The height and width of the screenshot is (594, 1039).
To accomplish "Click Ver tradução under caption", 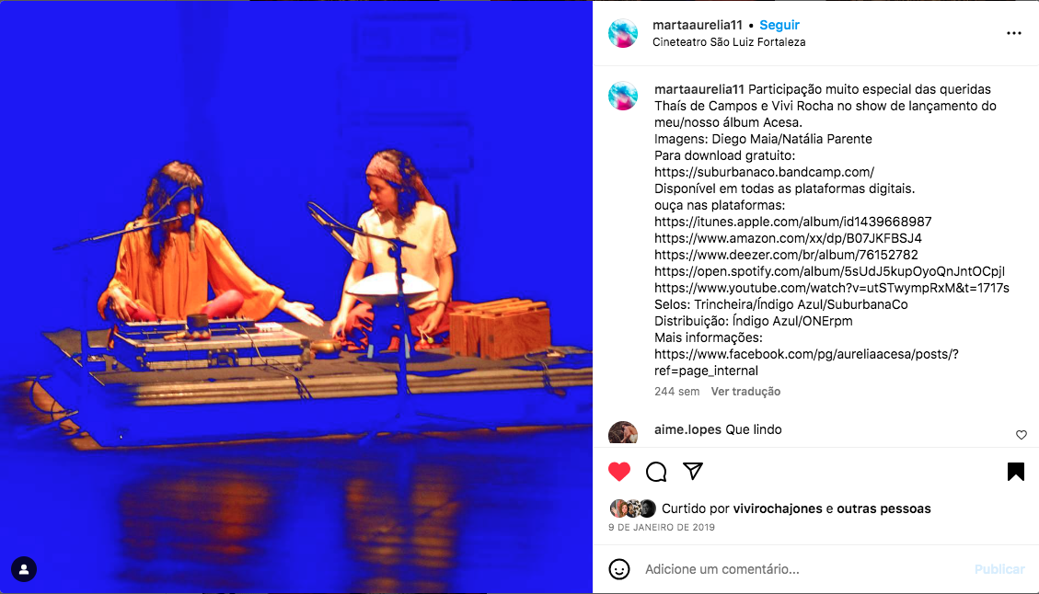I will point(745,392).
